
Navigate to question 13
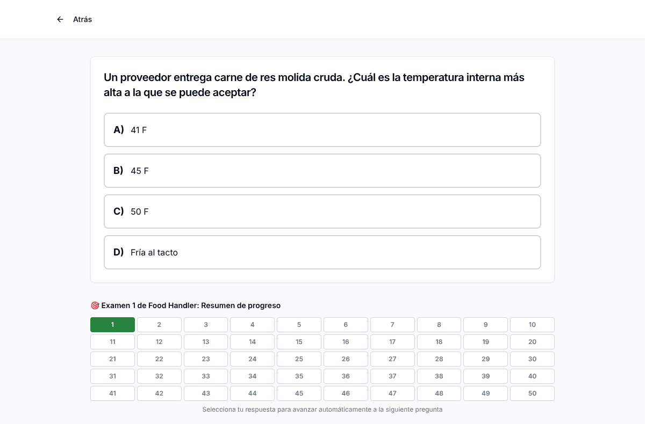point(206,342)
